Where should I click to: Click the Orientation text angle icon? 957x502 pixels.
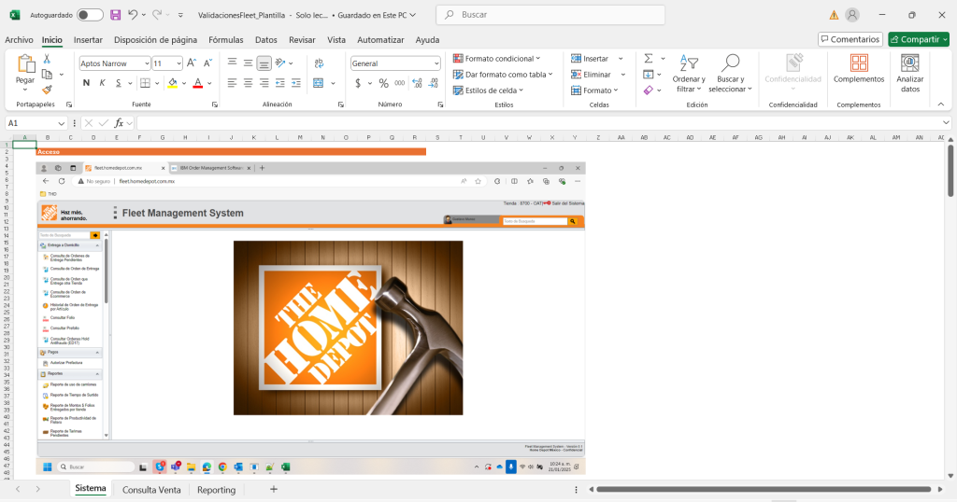click(280, 63)
